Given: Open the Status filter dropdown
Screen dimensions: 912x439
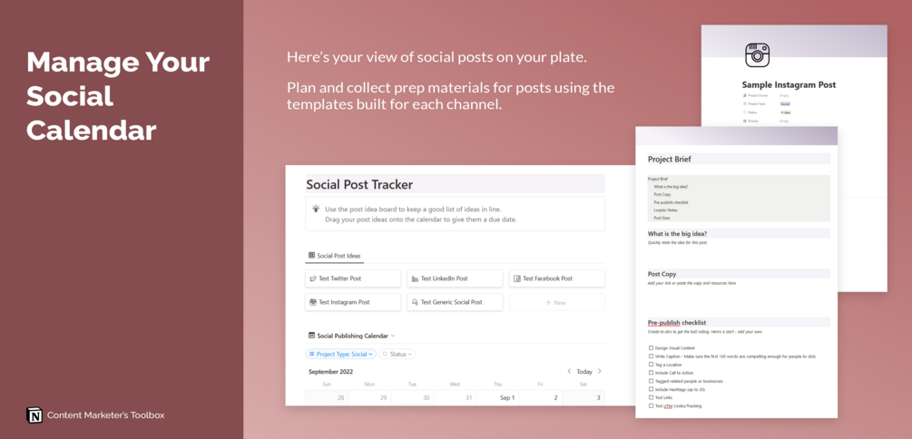Looking at the screenshot, I should [397, 354].
